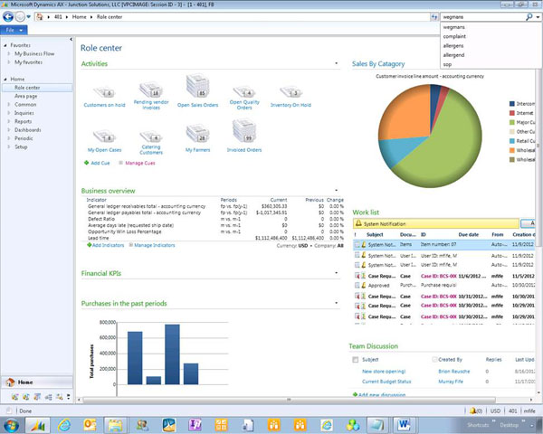Check the Approved purchase requisition row checkbox

coord(357,286)
